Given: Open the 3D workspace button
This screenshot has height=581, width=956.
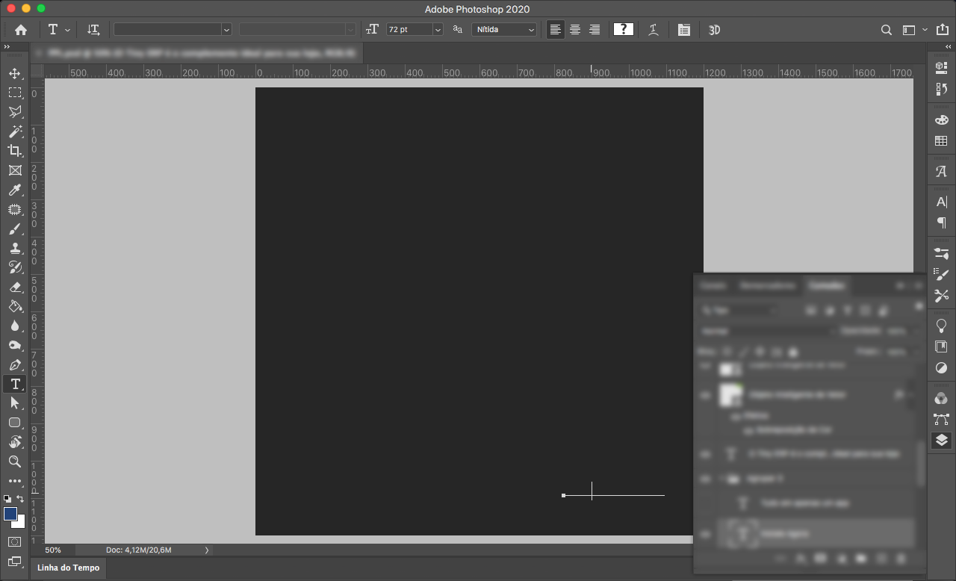Looking at the screenshot, I should point(714,30).
